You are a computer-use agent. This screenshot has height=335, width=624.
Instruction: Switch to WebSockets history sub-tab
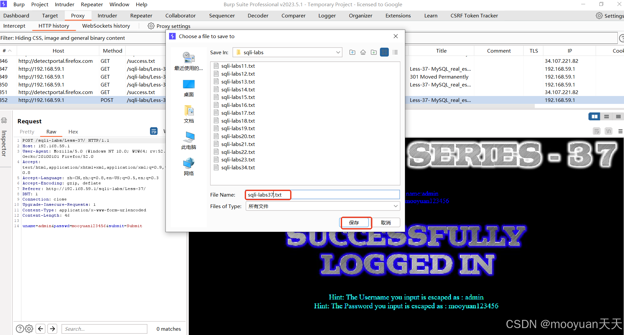click(x=106, y=26)
